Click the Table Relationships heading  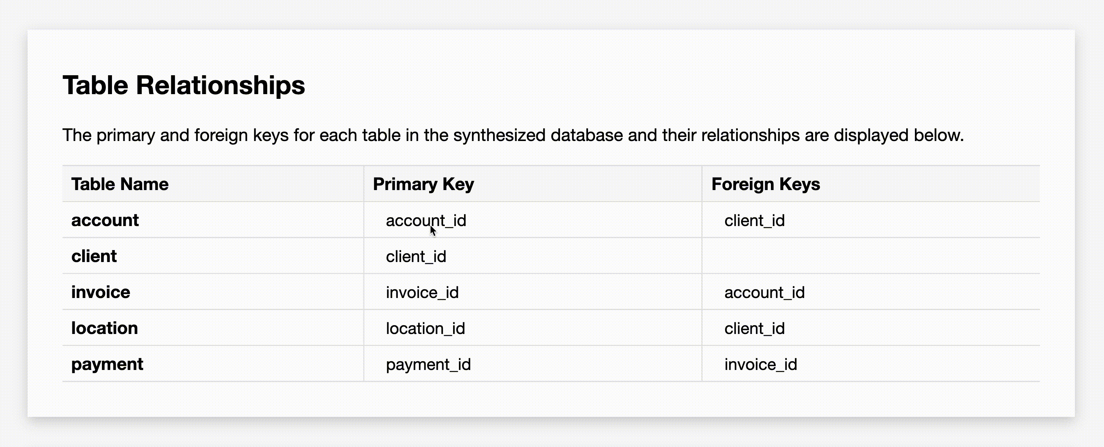tap(183, 85)
